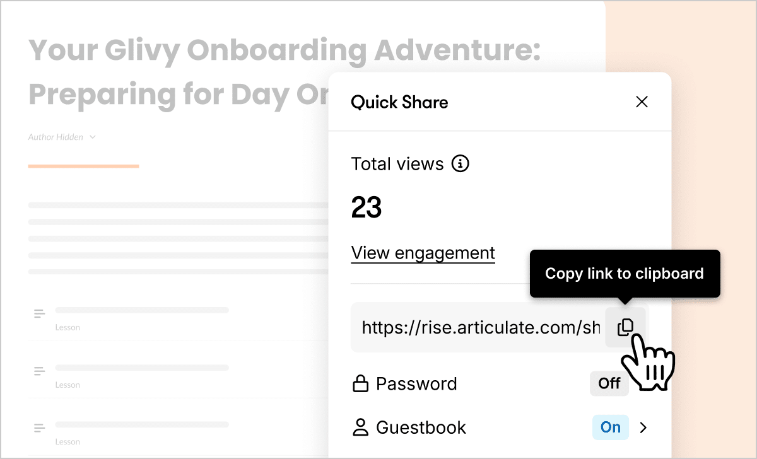The width and height of the screenshot is (757, 459).
Task: Dismiss the Quick Share panel with the X
Action: tap(642, 102)
